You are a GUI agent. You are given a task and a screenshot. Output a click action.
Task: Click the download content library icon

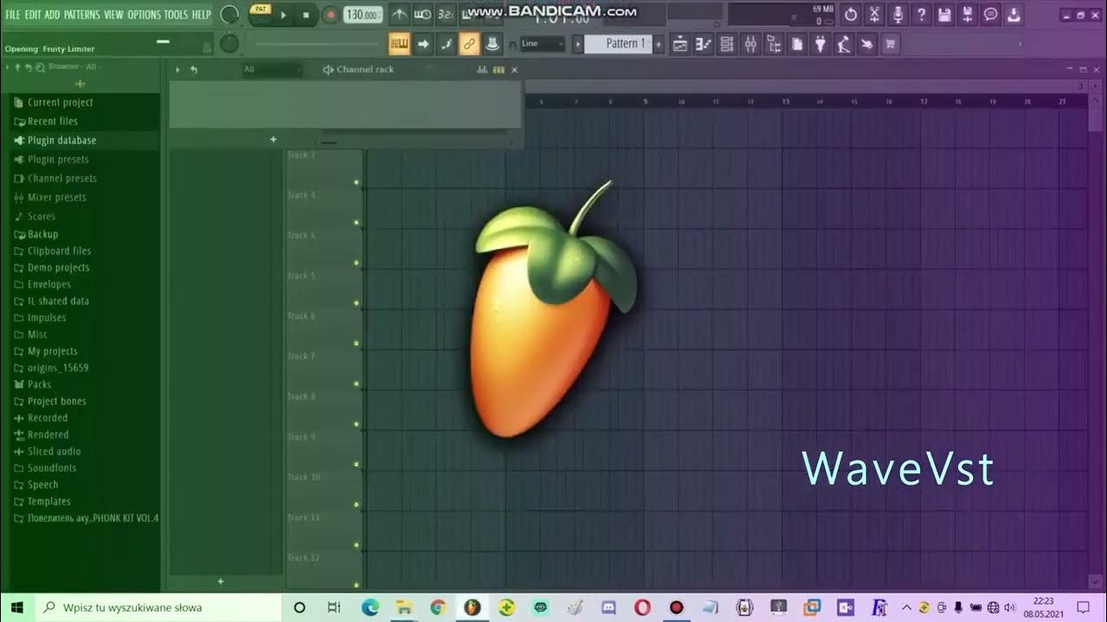[1014, 15]
